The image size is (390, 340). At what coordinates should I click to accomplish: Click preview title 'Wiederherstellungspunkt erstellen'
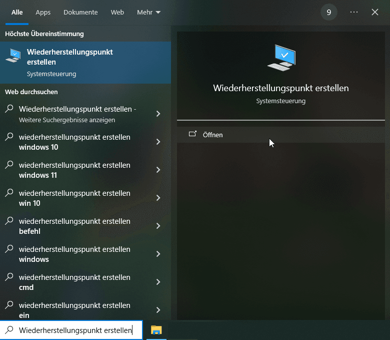point(281,88)
